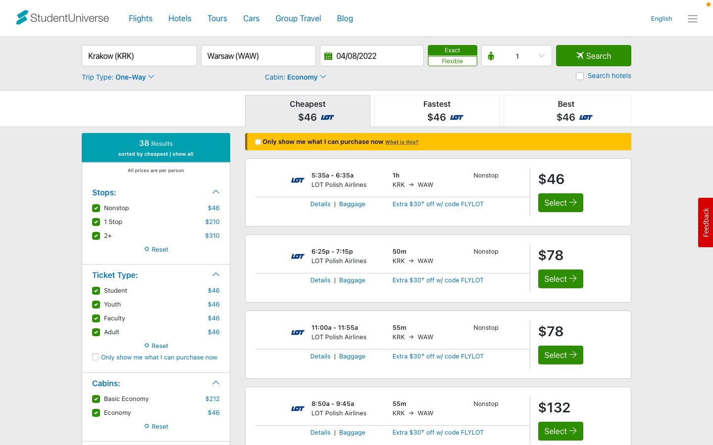Toggle the Student ticket type
Viewport: 713px width, 445px height.
(x=96, y=291)
